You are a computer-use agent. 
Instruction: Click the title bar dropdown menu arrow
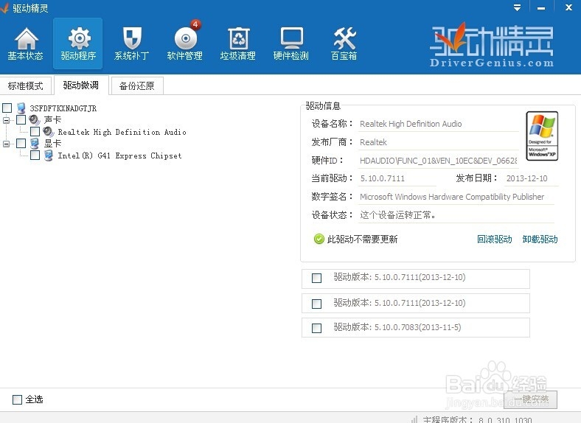point(518,7)
